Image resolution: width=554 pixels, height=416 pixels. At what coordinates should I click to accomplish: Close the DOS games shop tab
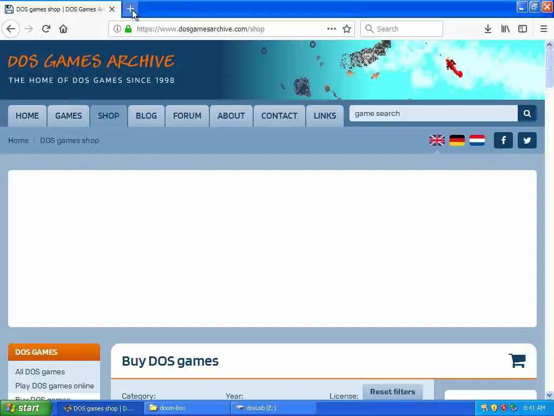tap(112, 9)
